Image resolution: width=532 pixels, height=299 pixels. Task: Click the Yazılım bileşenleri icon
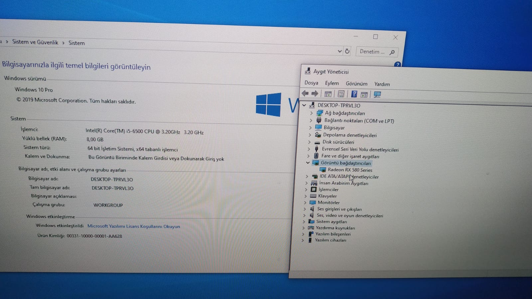point(311,234)
